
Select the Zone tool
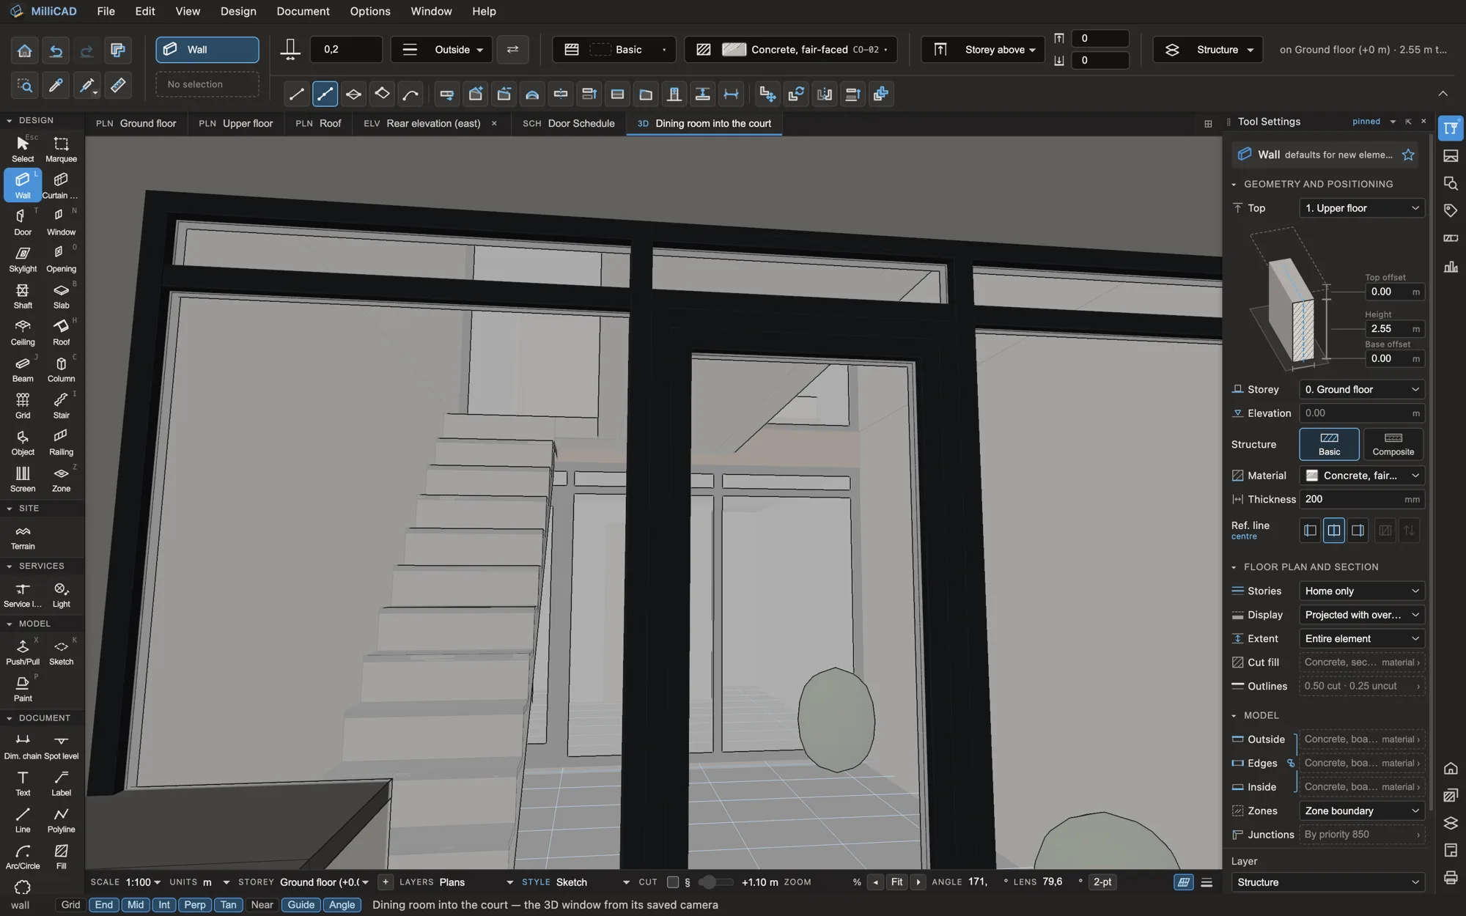[61, 478]
